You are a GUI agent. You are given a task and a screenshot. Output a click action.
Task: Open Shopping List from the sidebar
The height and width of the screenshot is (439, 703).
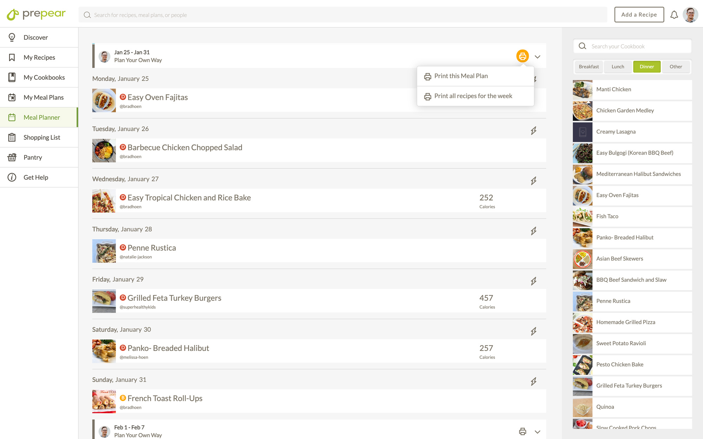point(41,137)
